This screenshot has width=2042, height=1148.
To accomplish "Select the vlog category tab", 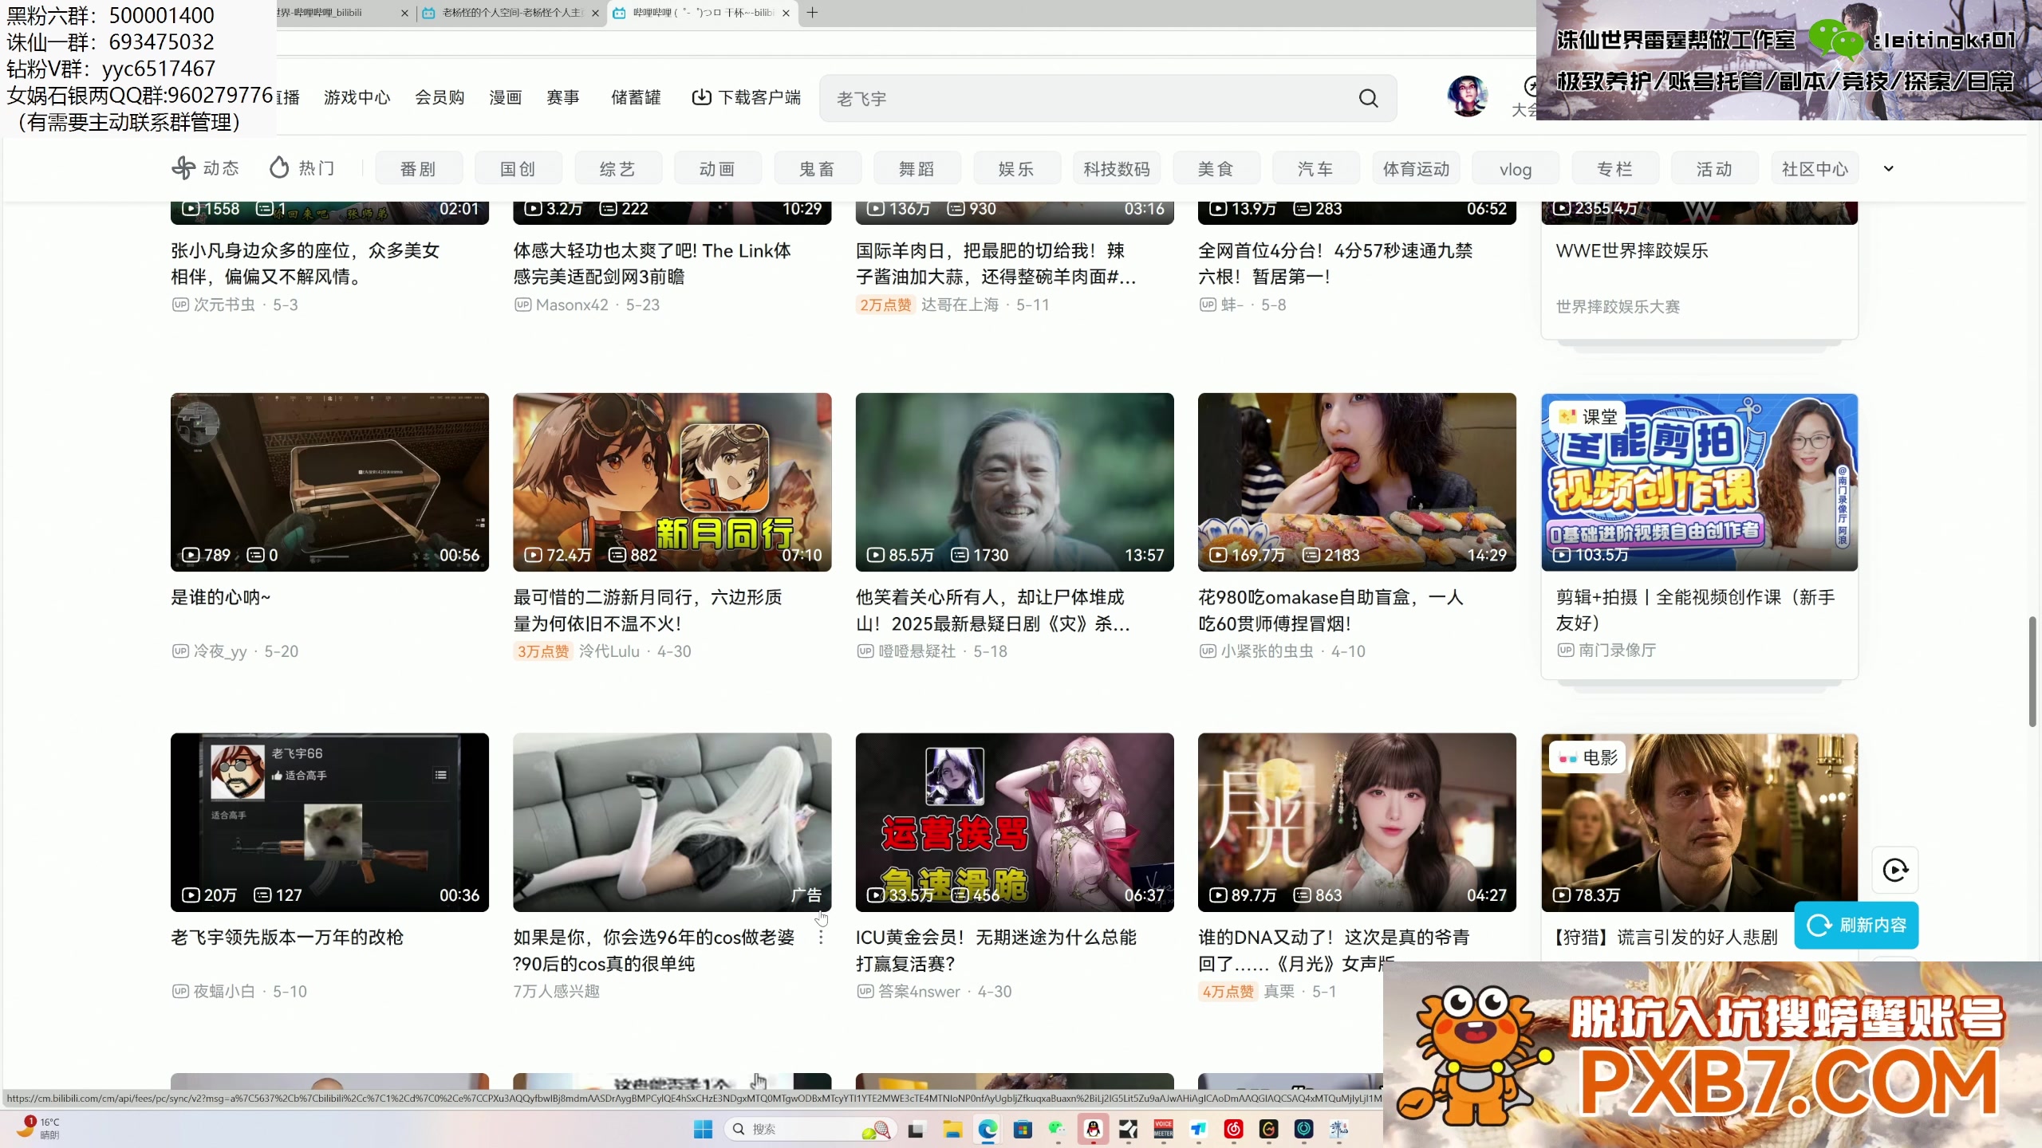I will click(x=1515, y=169).
